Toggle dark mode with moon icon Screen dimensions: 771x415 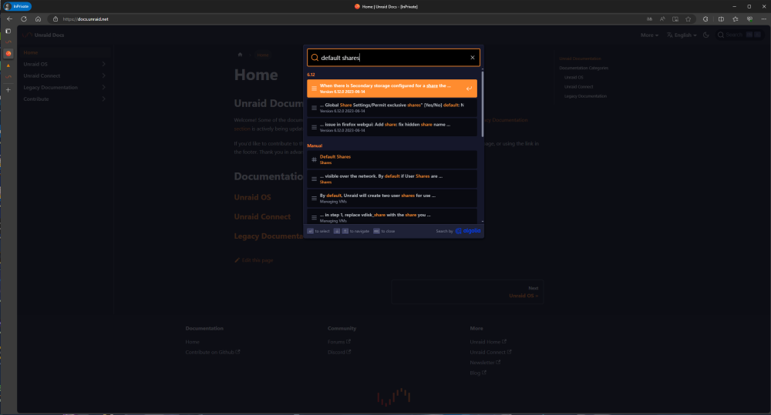706,35
